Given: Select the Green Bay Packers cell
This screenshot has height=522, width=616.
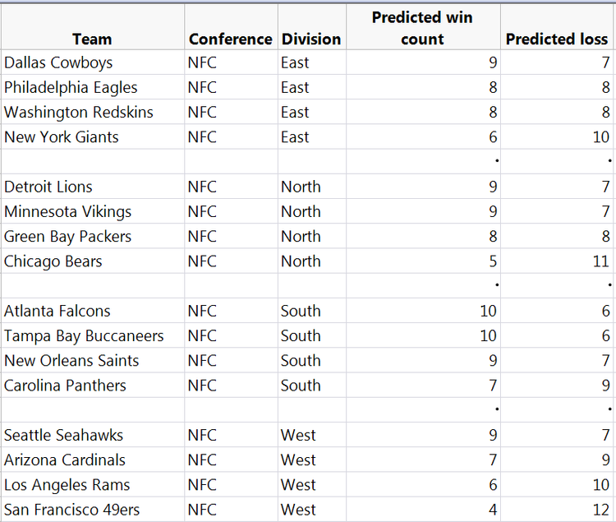Looking at the screenshot, I should [x=67, y=236].
